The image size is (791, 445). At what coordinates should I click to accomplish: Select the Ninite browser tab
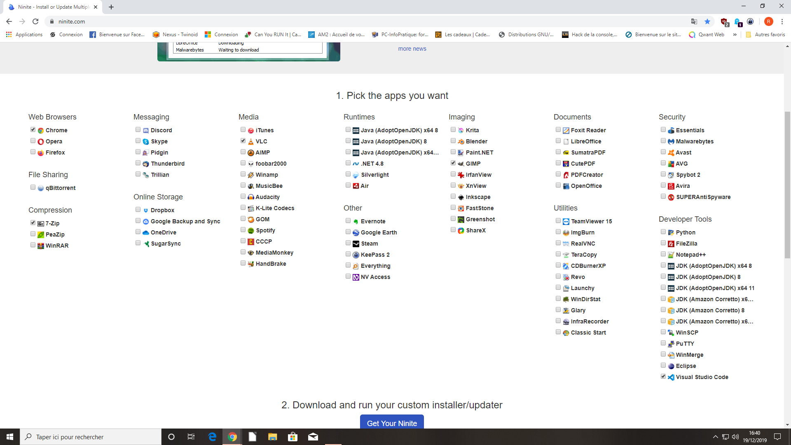coord(54,7)
